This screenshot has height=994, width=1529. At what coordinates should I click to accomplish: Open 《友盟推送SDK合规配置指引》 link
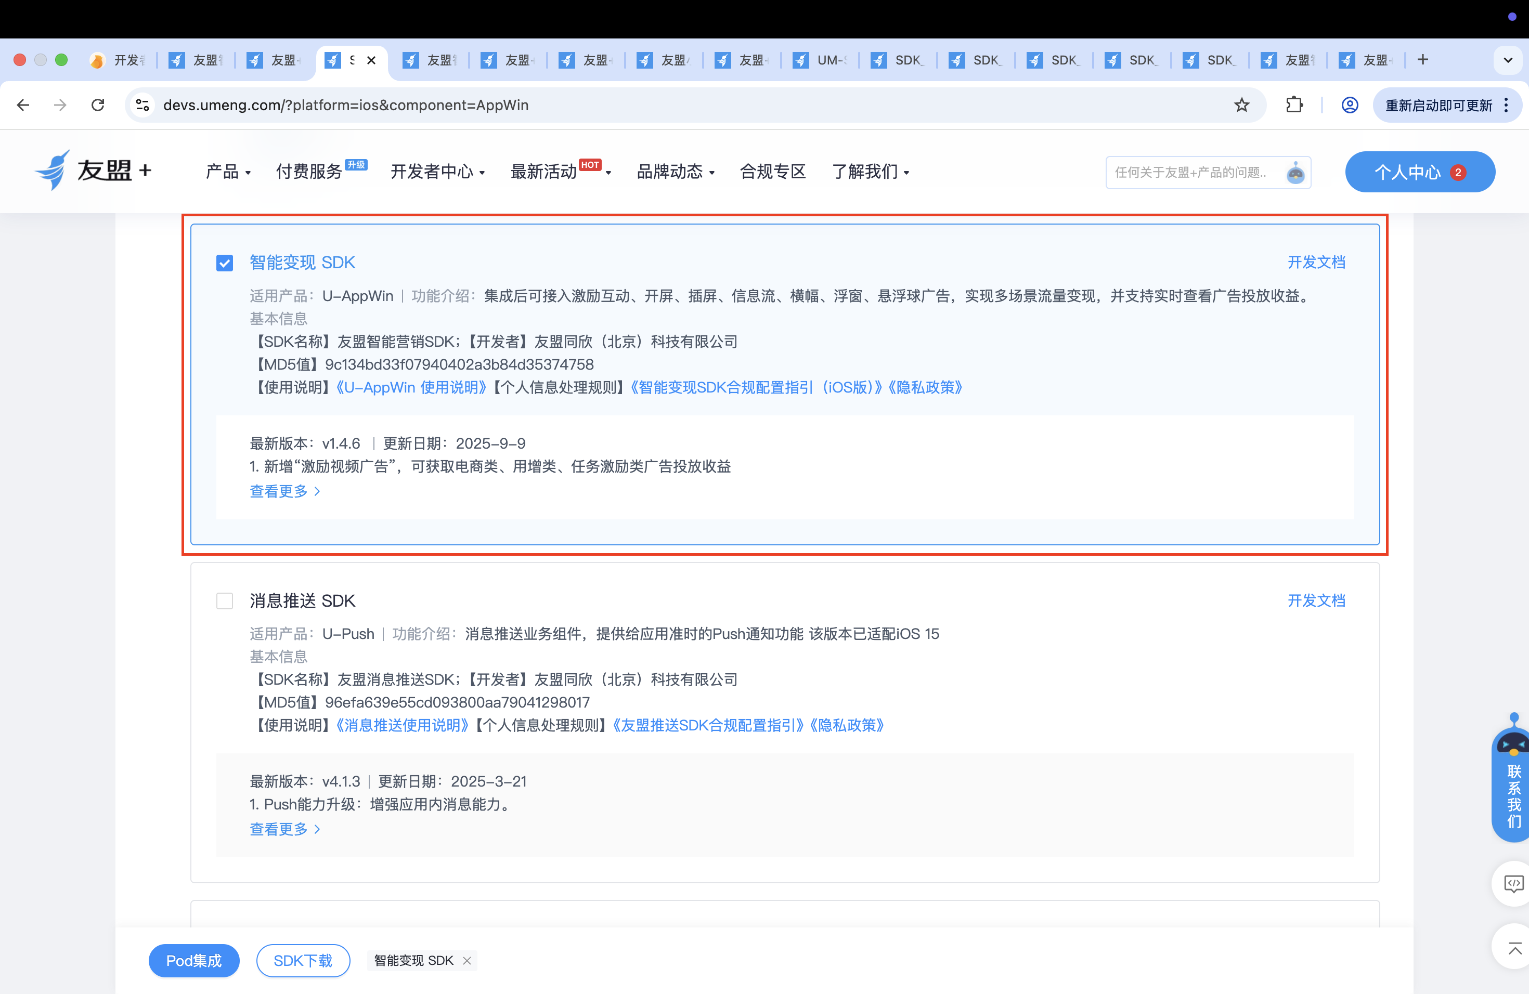coord(708,725)
